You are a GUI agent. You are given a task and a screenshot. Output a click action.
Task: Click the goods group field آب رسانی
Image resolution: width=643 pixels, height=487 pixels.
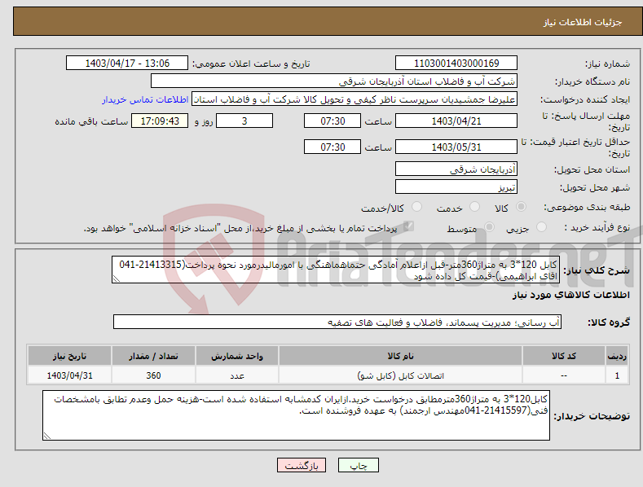point(337,322)
